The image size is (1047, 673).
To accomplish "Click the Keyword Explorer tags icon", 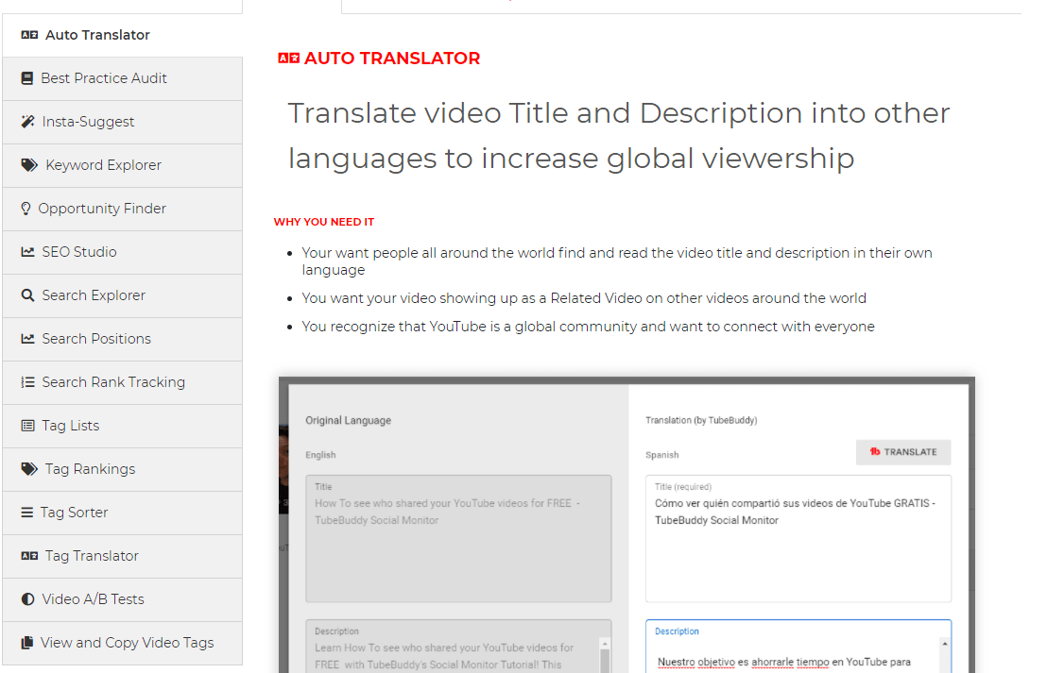I will [29, 165].
